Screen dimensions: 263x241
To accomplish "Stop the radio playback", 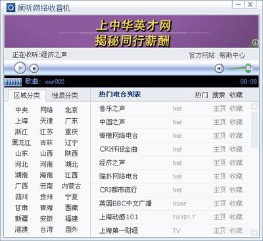I will (34, 68).
